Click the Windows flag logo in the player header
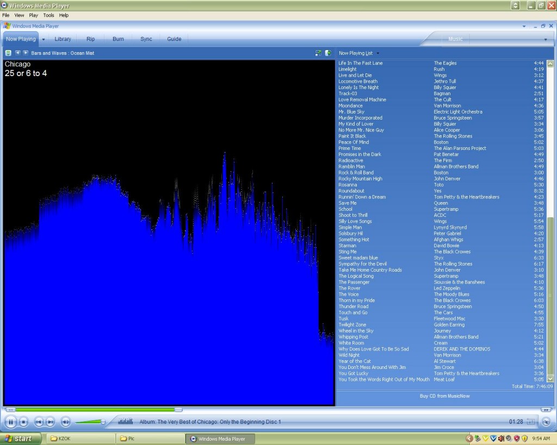Screen dimensions: 557x445 tap(7, 26)
